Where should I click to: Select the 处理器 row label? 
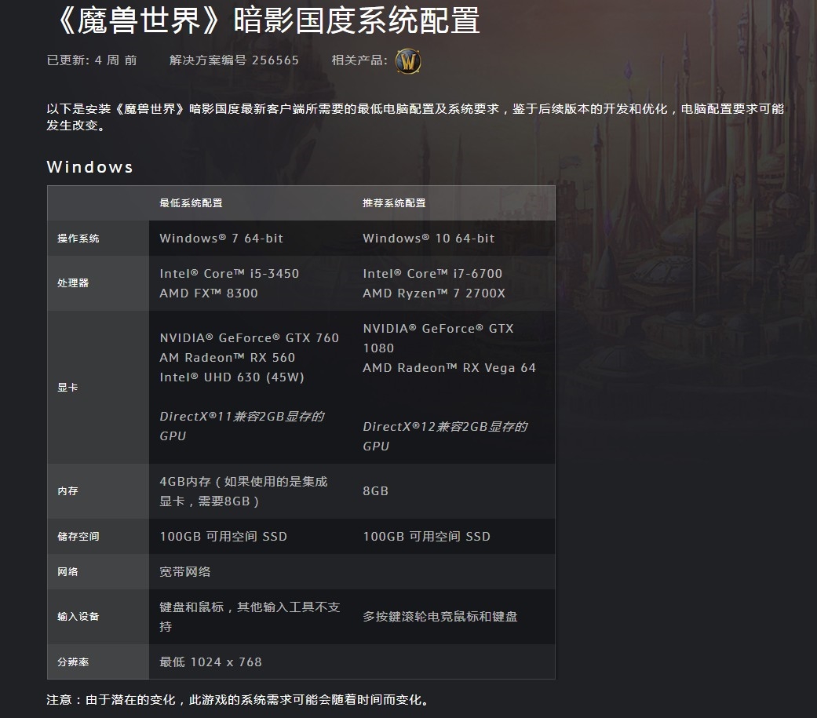pyautogui.click(x=73, y=283)
